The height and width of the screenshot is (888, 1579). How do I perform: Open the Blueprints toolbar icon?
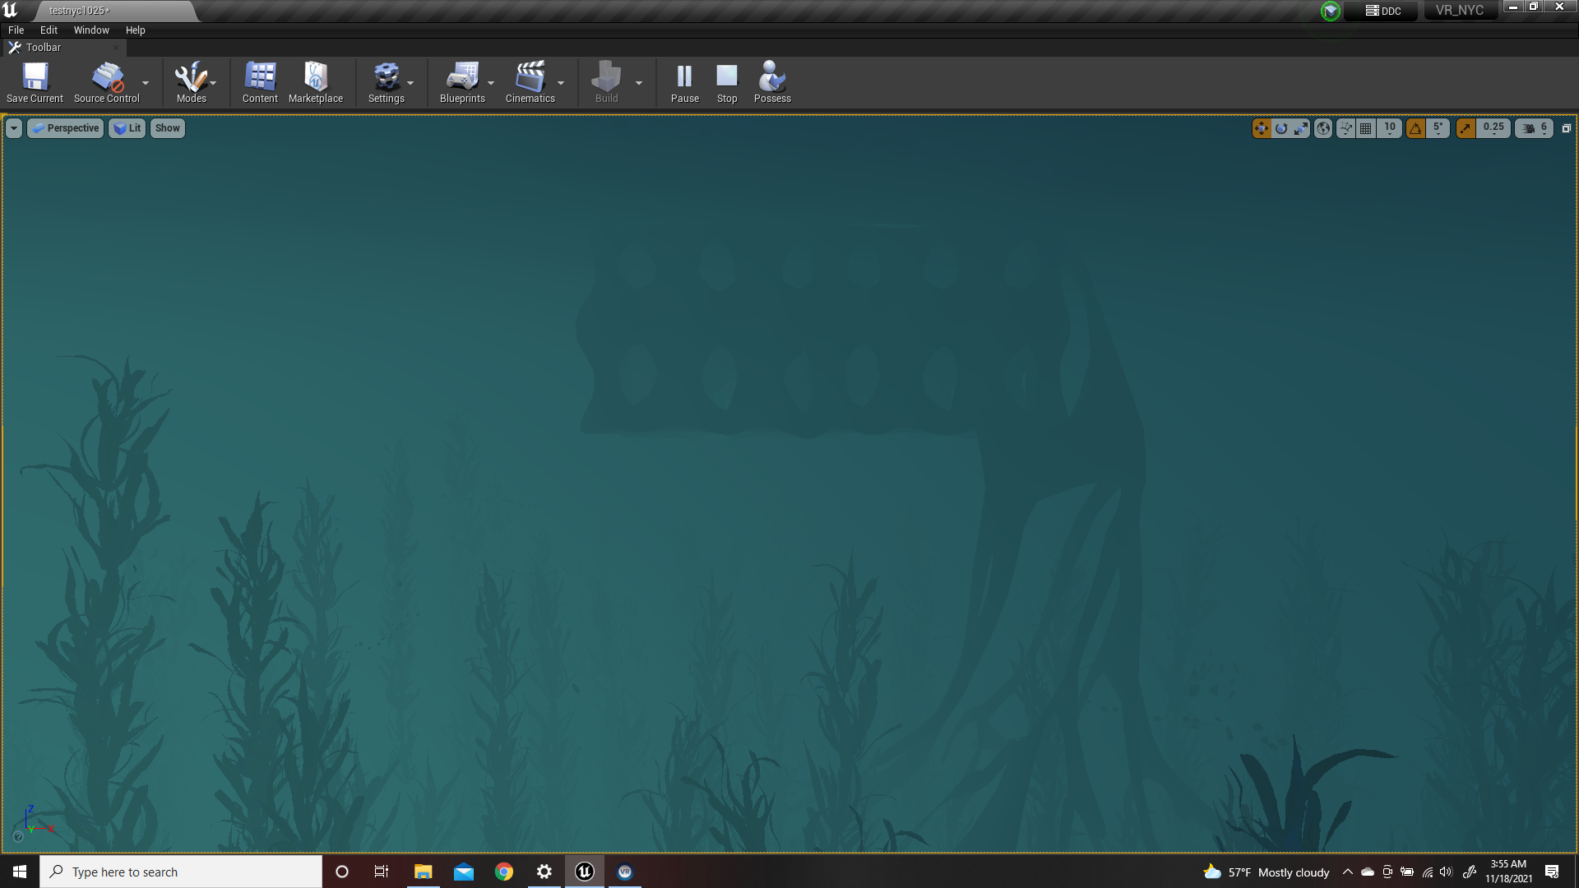coord(462,82)
